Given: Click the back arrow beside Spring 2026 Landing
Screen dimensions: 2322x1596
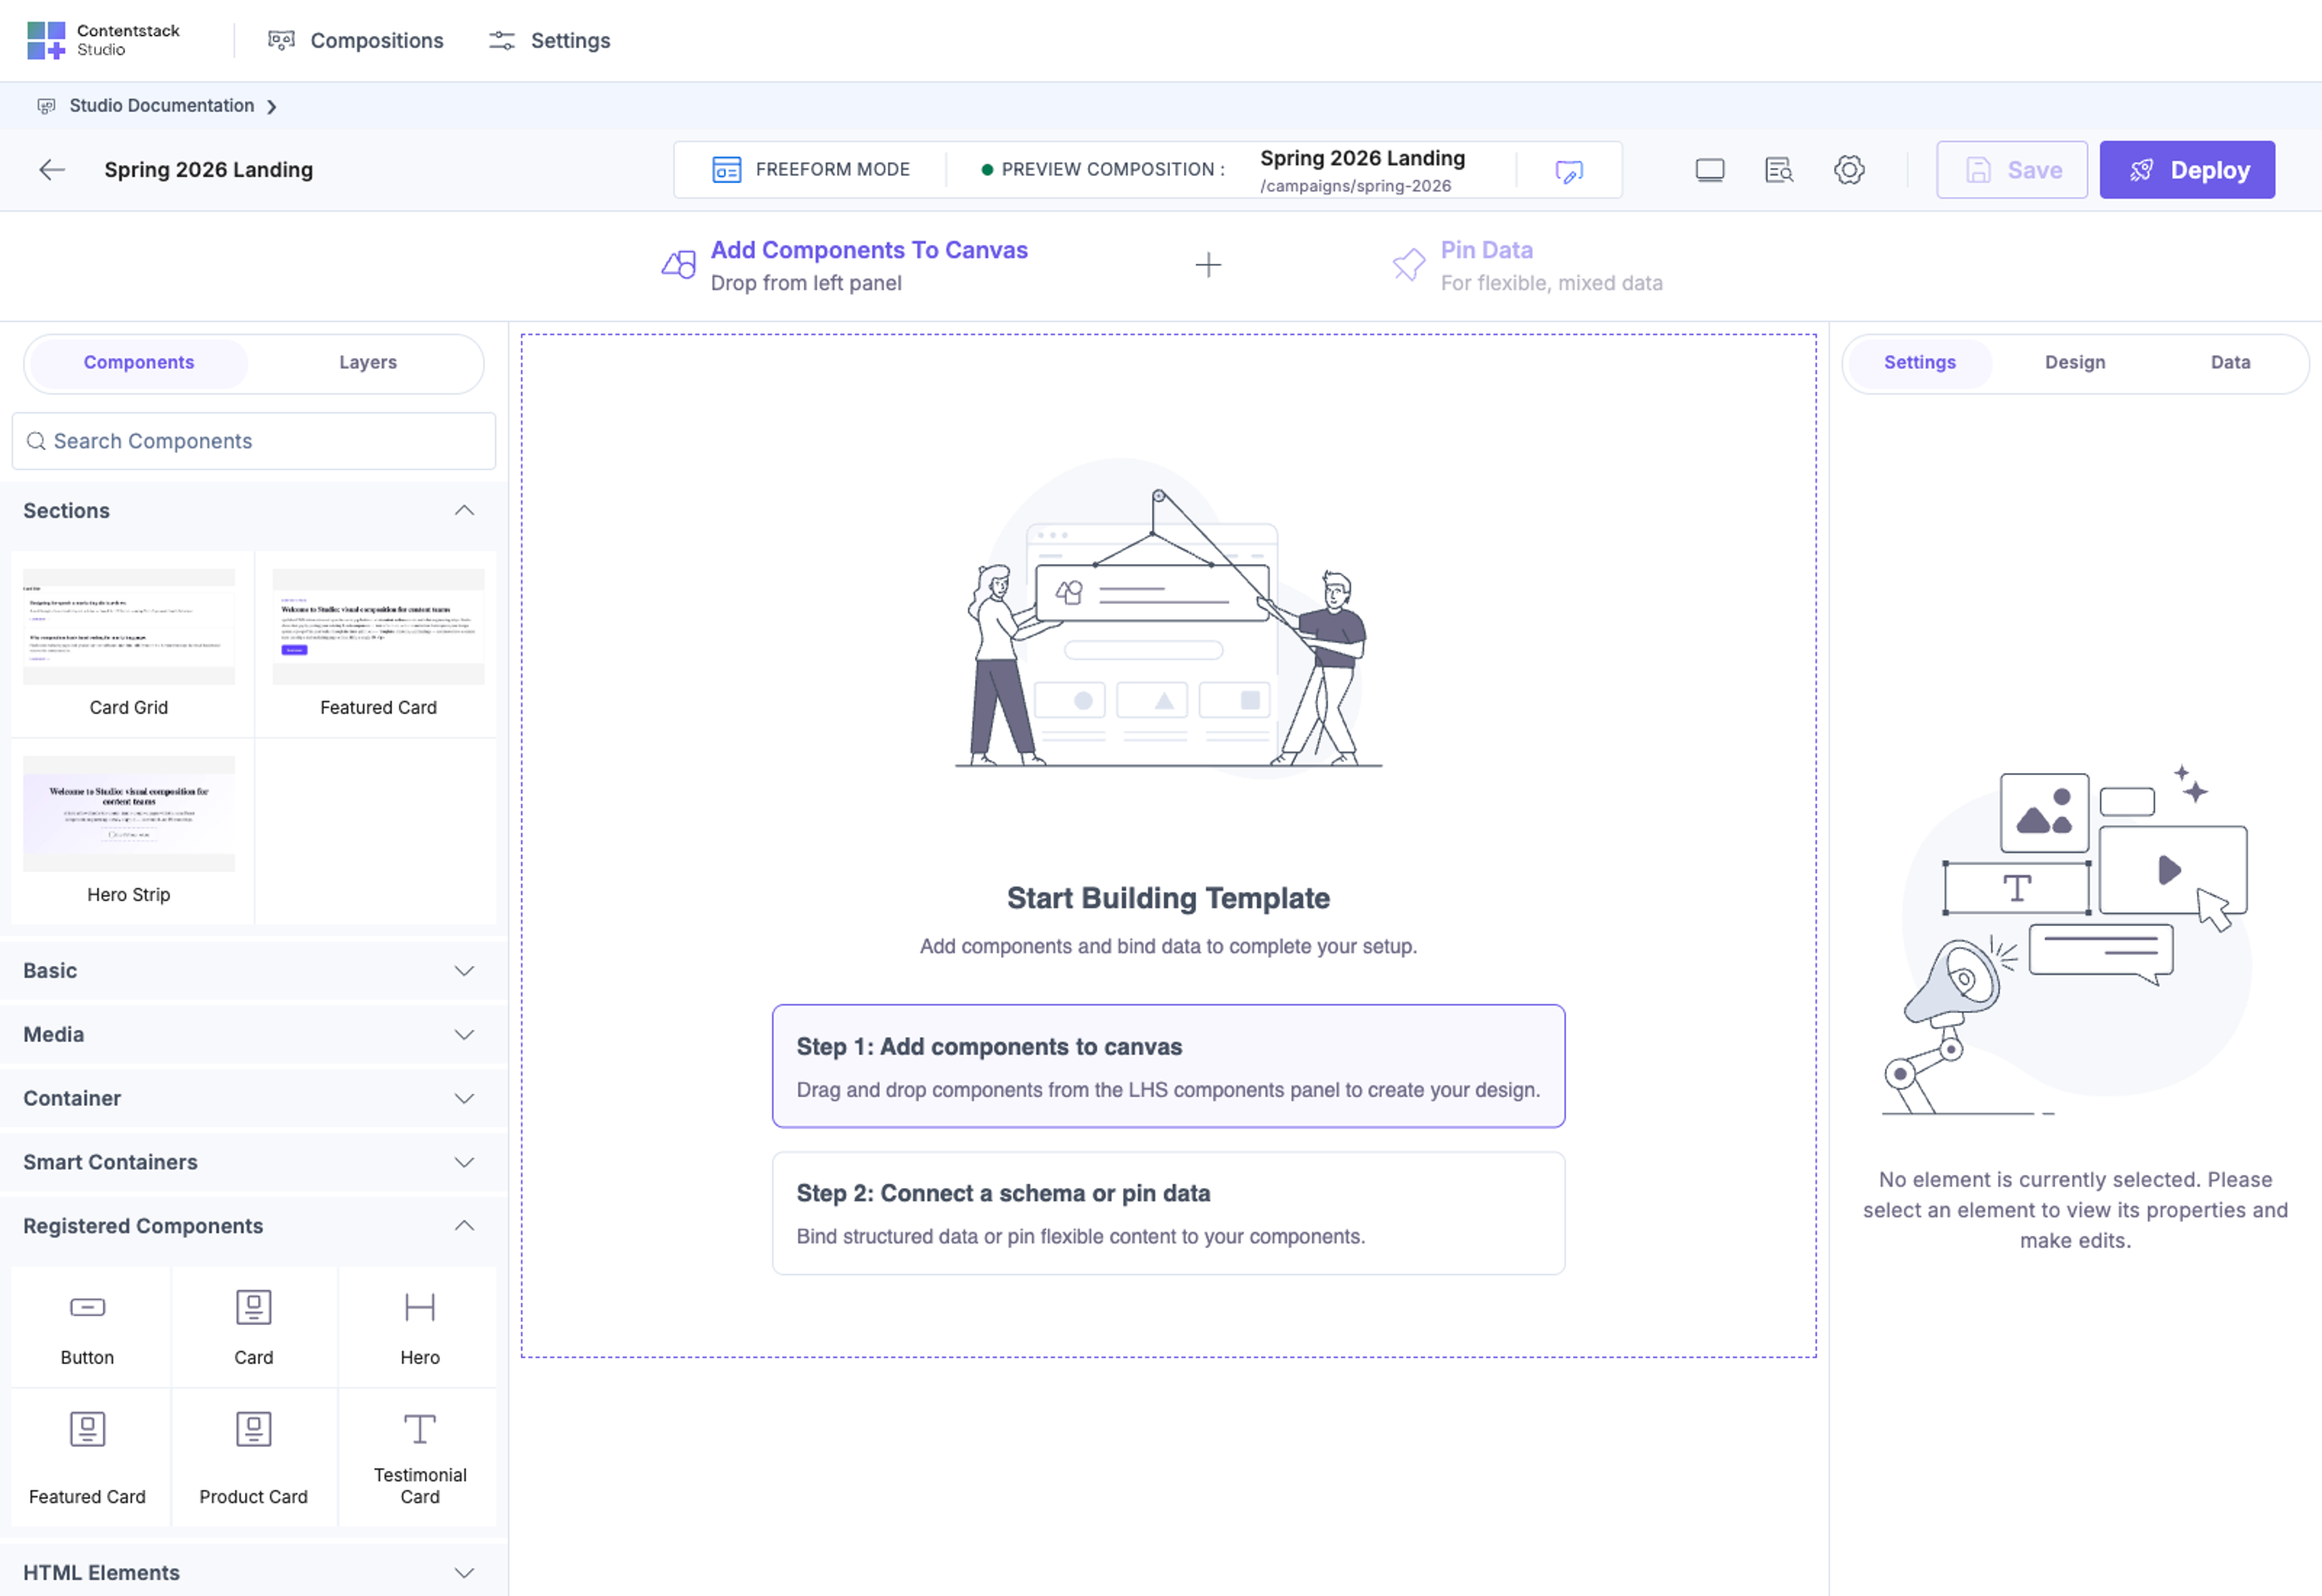Looking at the screenshot, I should 52,170.
